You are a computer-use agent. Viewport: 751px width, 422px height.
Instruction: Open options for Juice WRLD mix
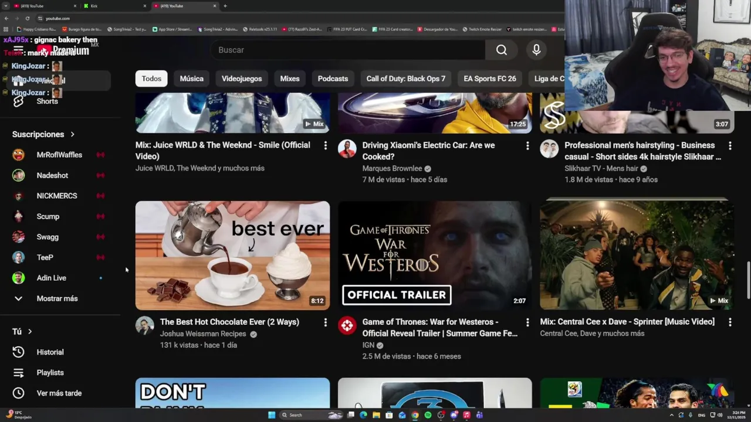coord(325,145)
